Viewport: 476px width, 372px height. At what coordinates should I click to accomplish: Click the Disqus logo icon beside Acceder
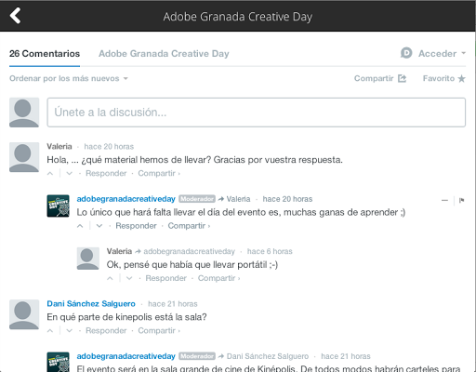(406, 53)
